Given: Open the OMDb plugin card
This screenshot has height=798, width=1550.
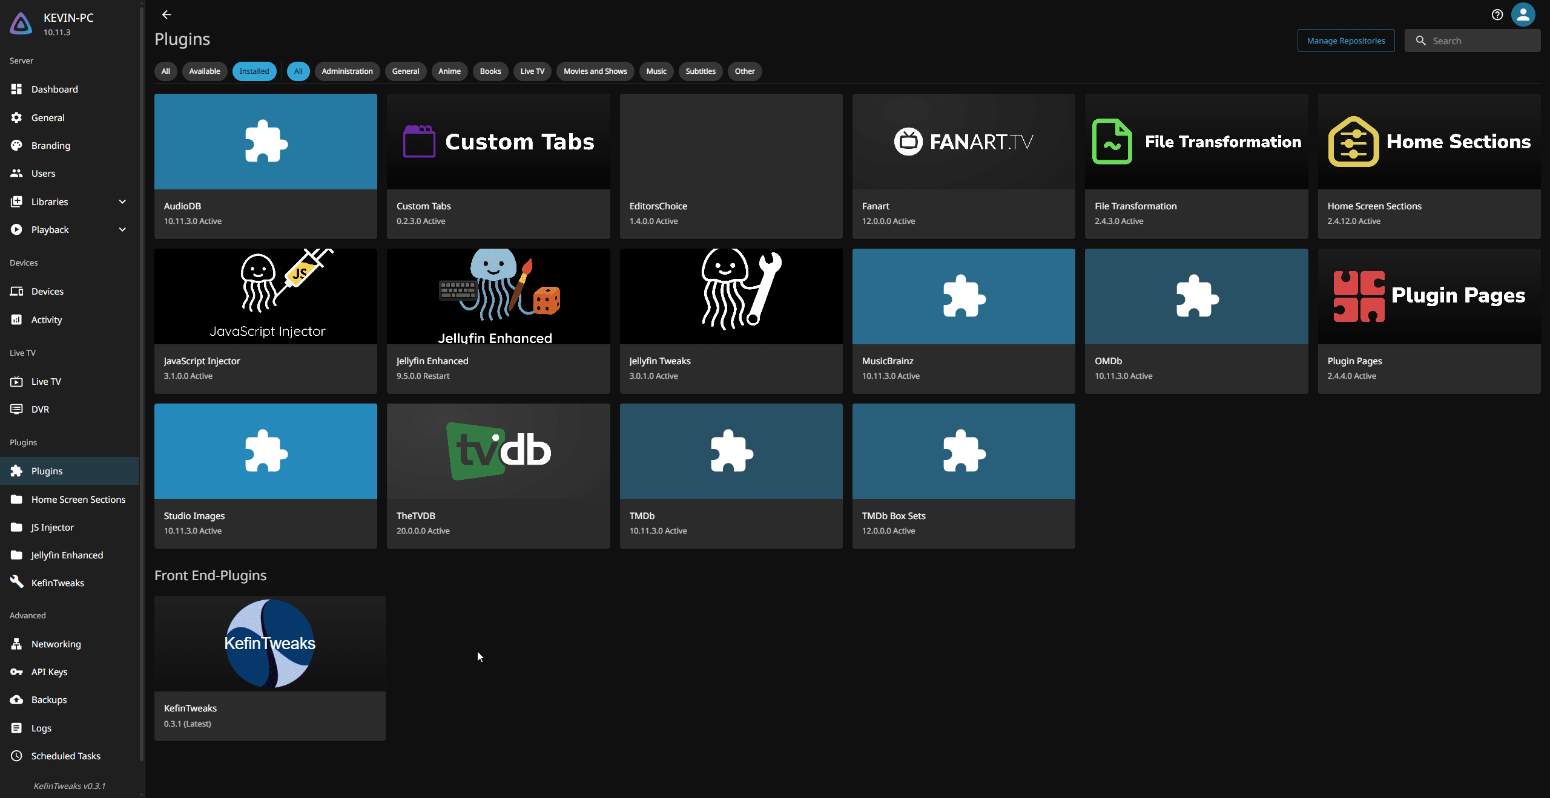Looking at the screenshot, I should pos(1196,321).
